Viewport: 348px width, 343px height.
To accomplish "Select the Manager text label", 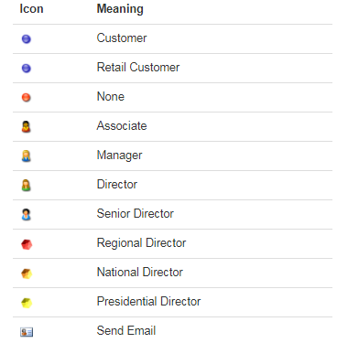I will tap(119, 155).
